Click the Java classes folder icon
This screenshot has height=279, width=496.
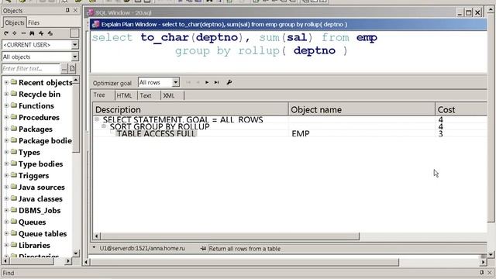tap(14, 198)
